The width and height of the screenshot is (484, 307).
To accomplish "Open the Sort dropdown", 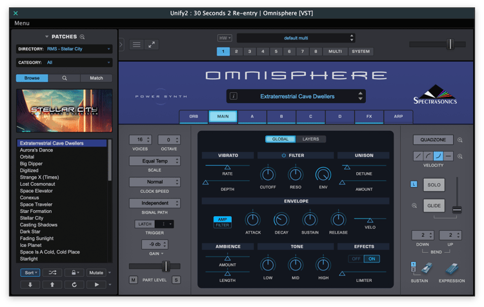I will coord(30,272).
